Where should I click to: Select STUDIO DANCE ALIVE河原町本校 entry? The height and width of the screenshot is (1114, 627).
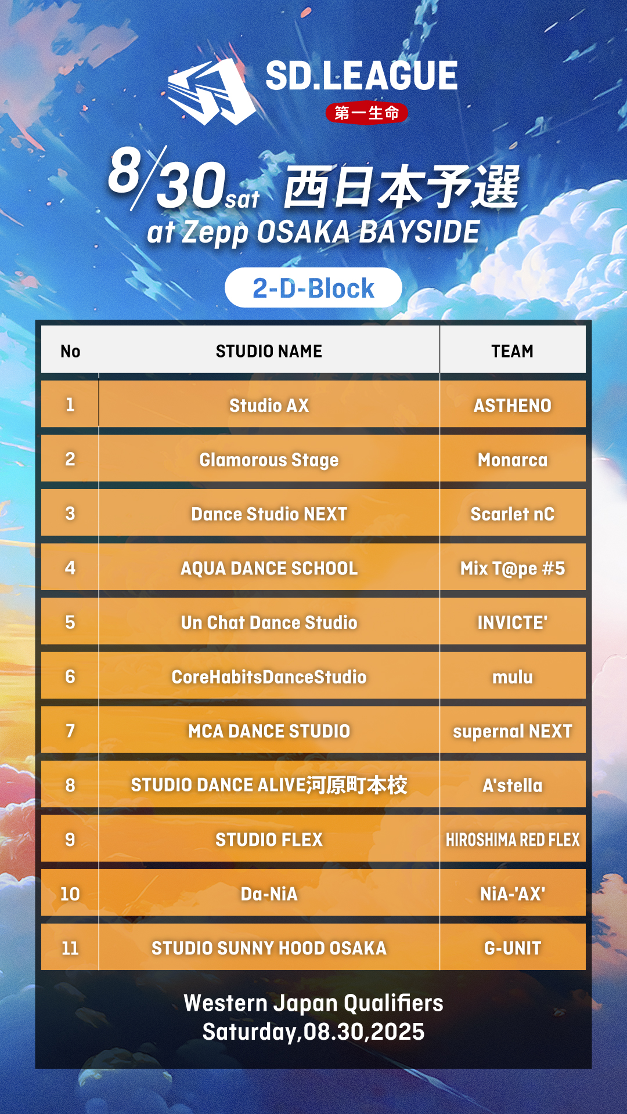point(269,785)
